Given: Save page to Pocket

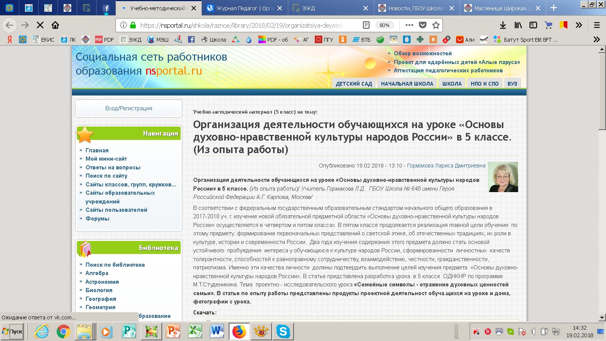Looking at the screenshot, I should (x=423, y=25).
